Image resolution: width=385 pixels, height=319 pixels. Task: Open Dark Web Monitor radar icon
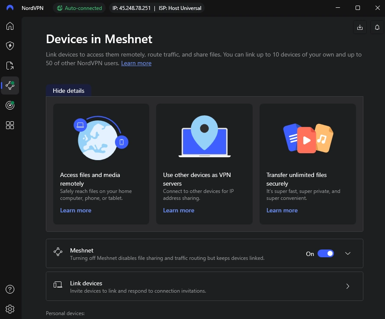[x=10, y=105]
